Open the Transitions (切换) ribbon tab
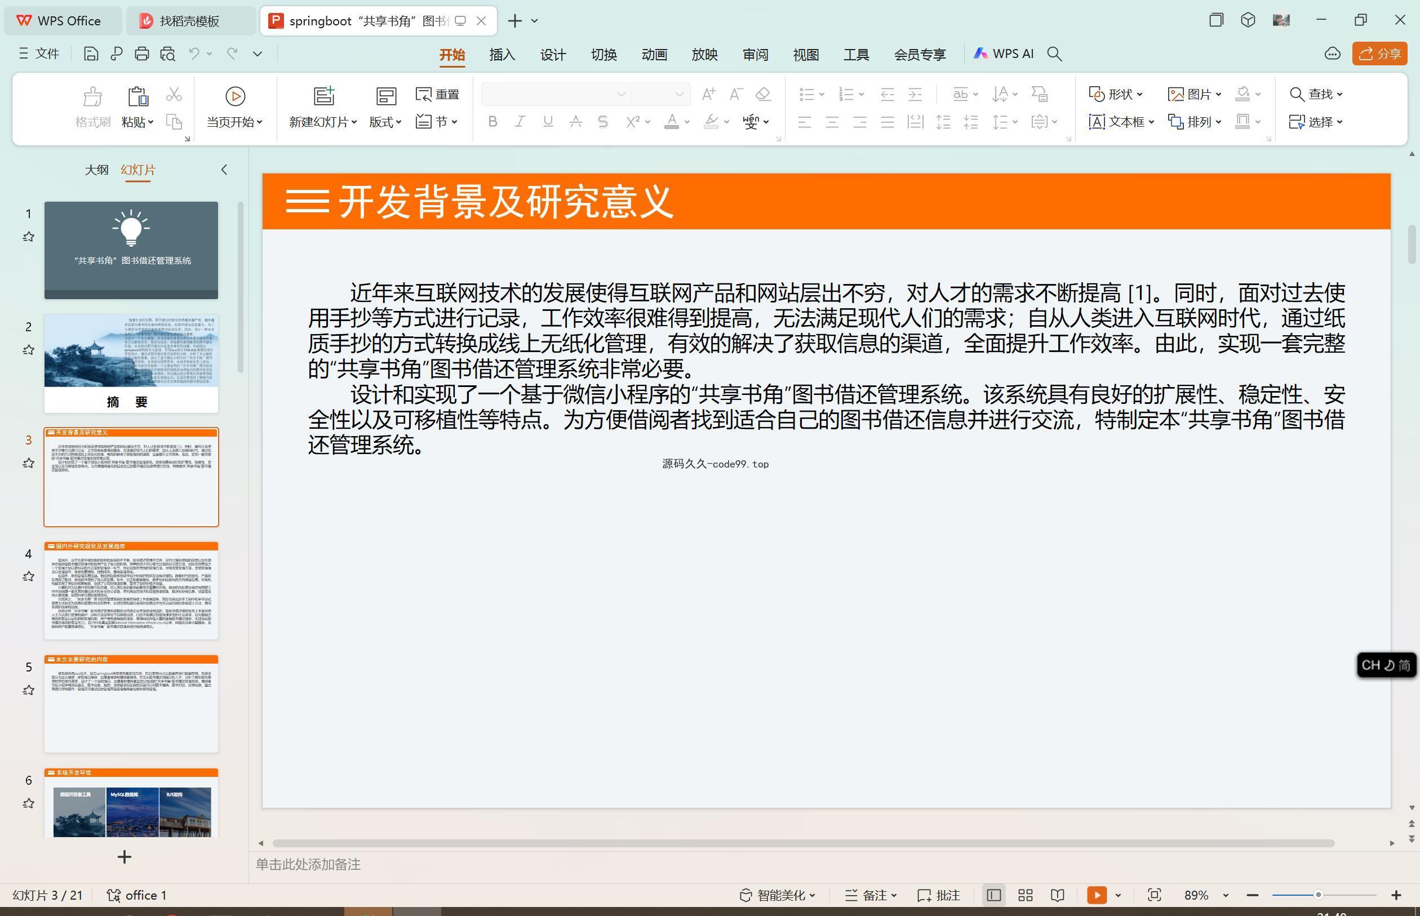The height and width of the screenshot is (916, 1420). [x=604, y=55]
